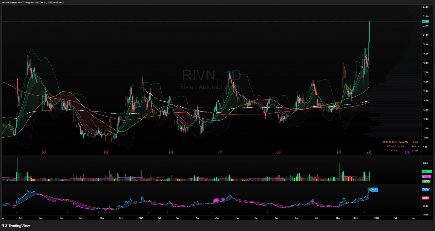Select the green 107.09 value label
This screenshot has width=435, height=231.
[425, 181]
